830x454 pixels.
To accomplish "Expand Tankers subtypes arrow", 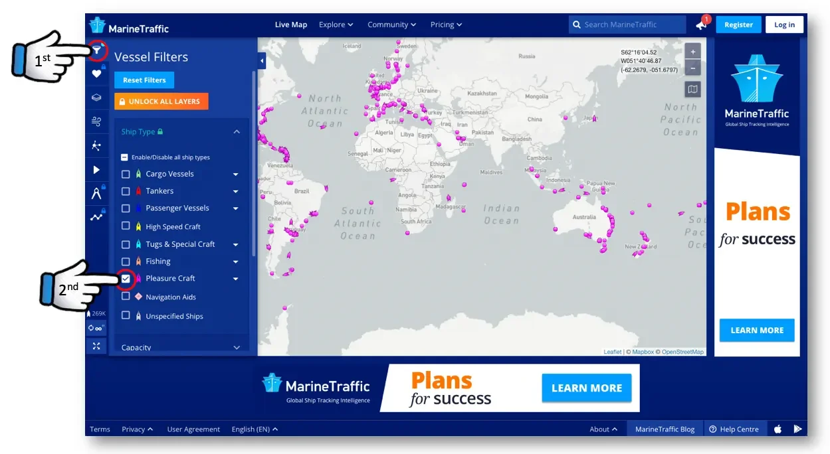I will pyautogui.click(x=235, y=191).
